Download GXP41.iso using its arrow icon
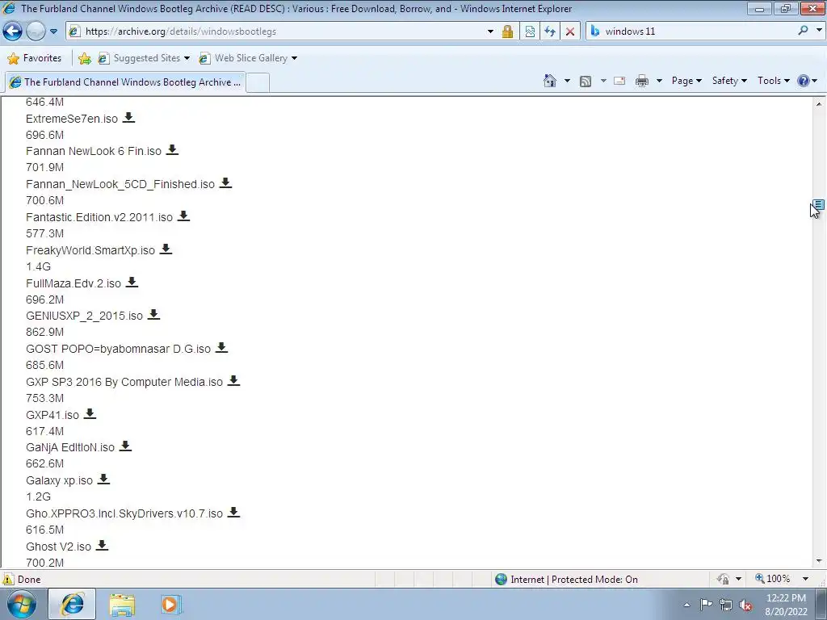827x620 pixels. (x=90, y=414)
